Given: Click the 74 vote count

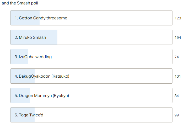Looking at the screenshot, I should 177,57.
